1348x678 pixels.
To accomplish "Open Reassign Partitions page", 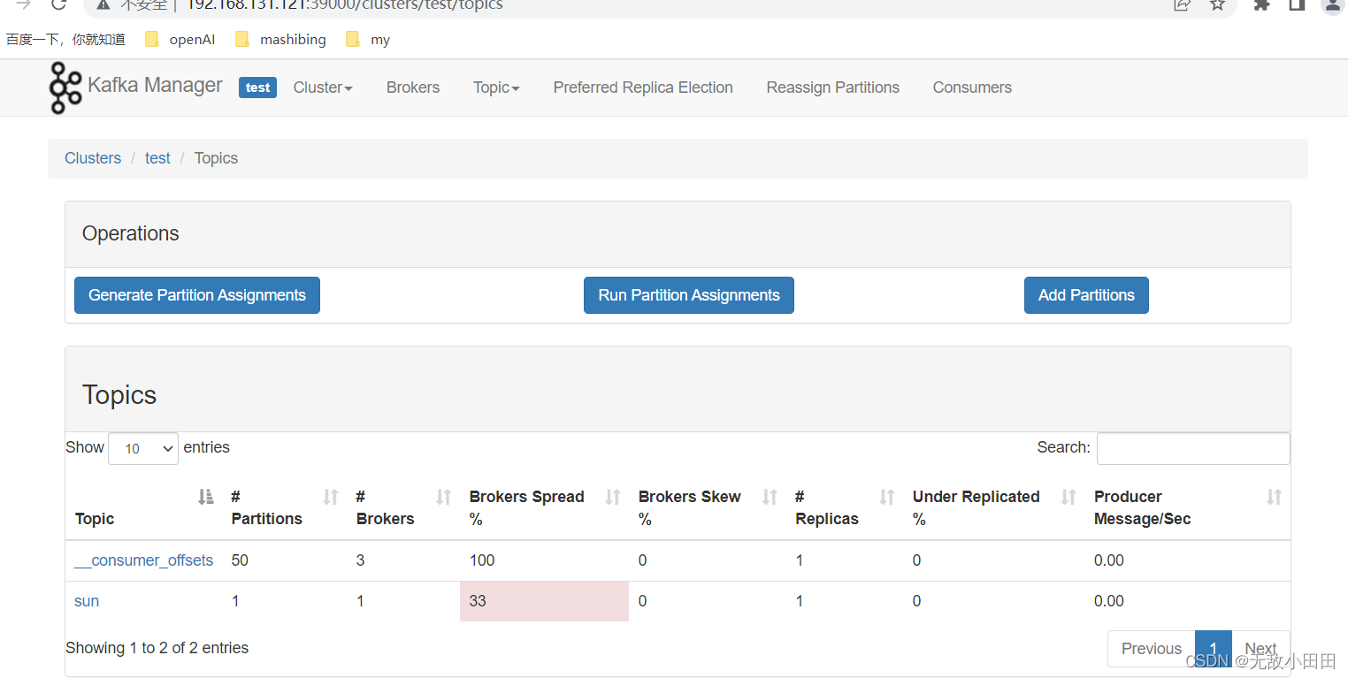I will pyautogui.click(x=833, y=88).
